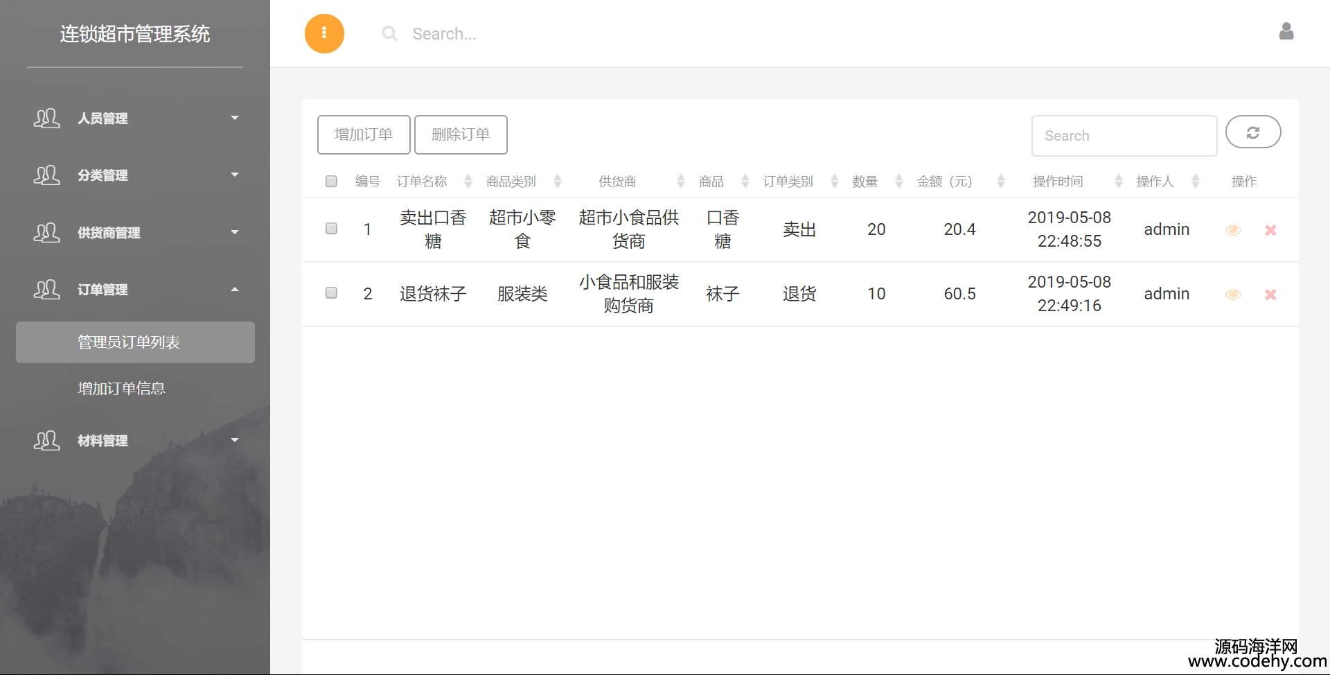
Task: Open the user profile icon
Action: point(1286,32)
